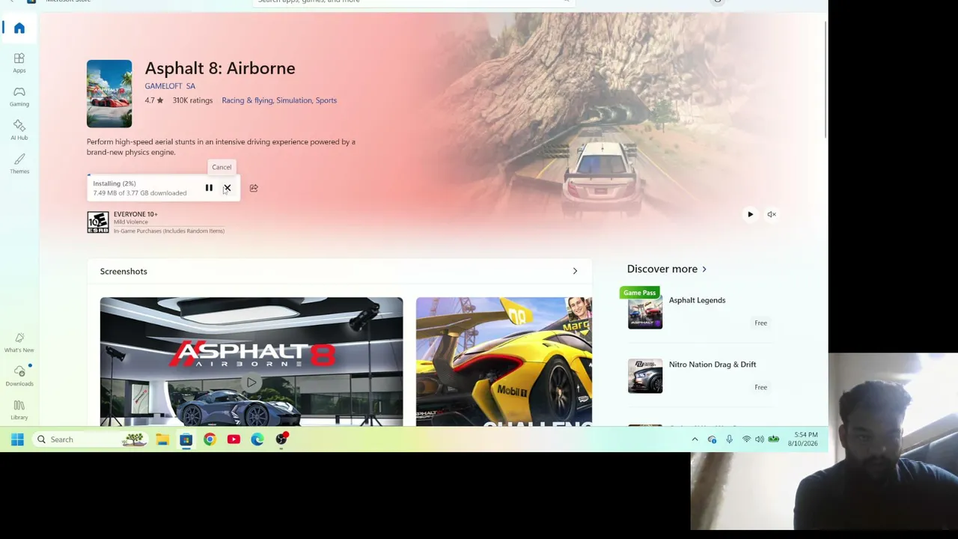Open the Apps section in sidebar
This screenshot has width=958, height=539.
coord(19,62)
